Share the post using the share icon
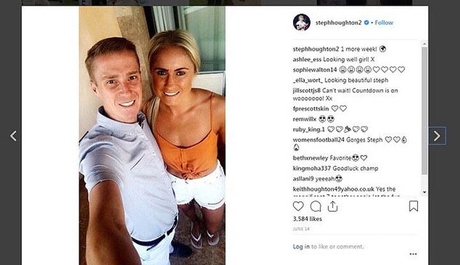The image size is (460, 265). click(332, 206)
